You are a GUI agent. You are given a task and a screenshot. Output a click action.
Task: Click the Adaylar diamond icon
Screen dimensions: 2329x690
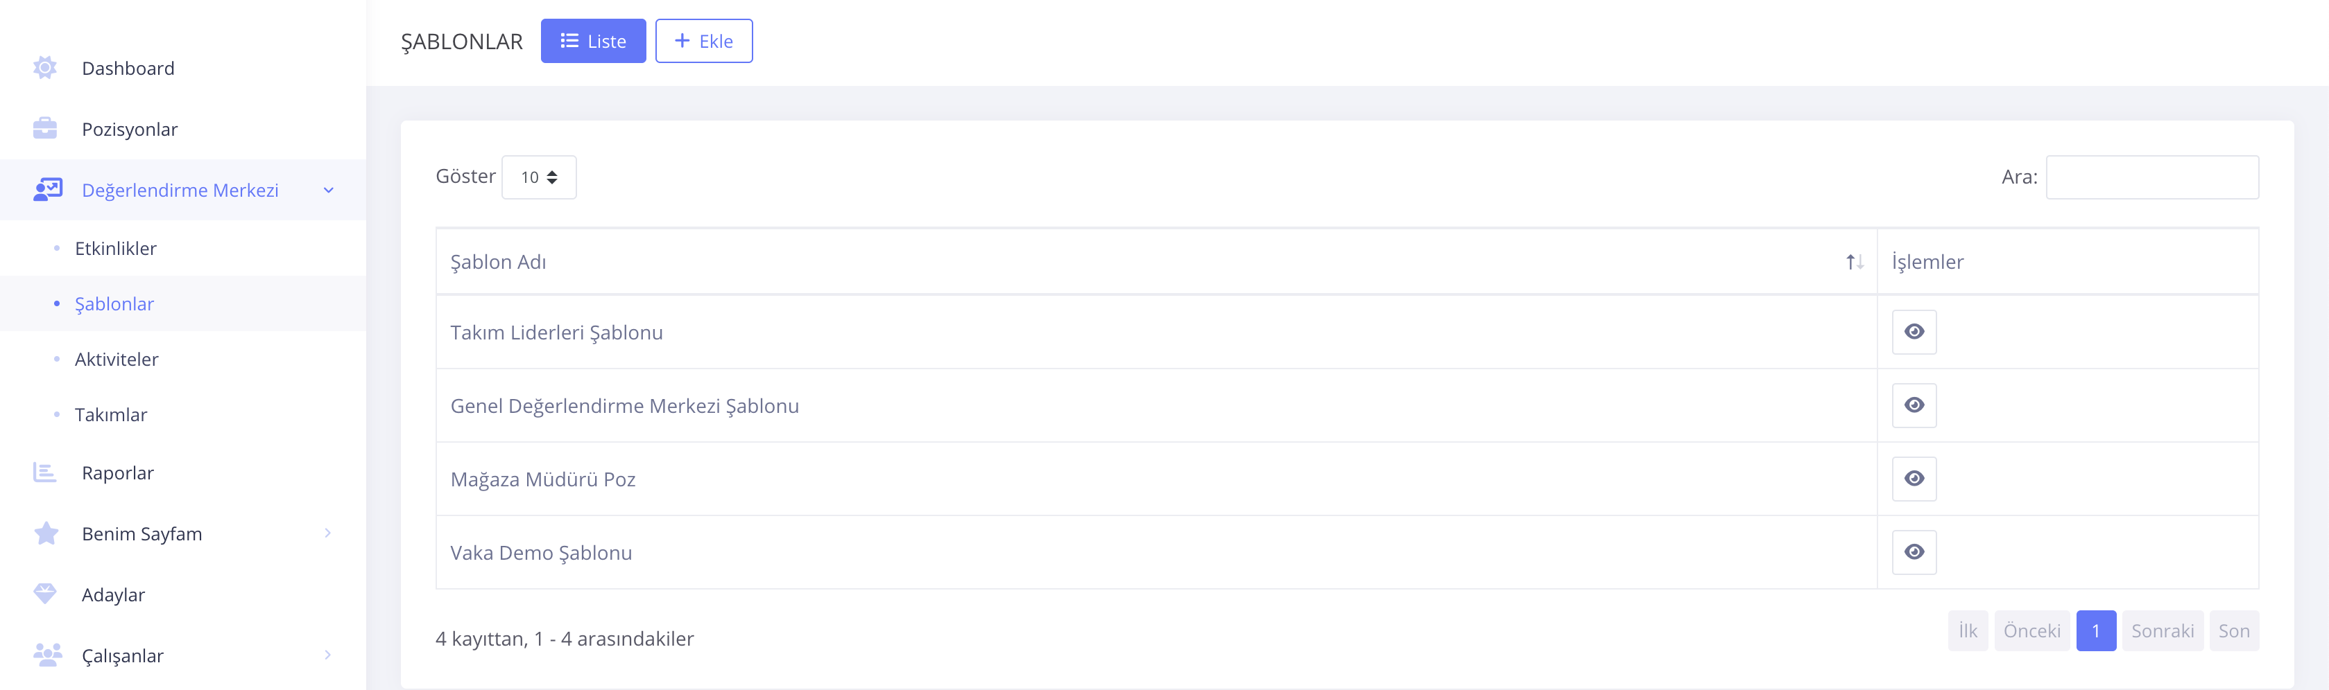click(45, 594)
